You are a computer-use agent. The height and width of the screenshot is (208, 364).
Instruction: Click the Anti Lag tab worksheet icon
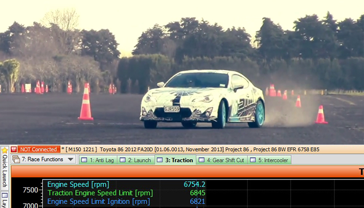pos(84,160)
